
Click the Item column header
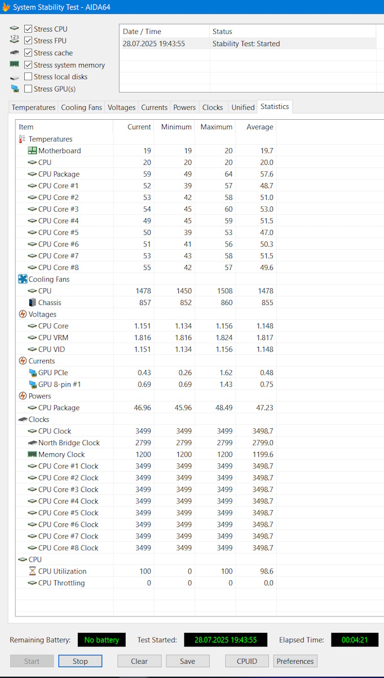(x=64, y=127)
